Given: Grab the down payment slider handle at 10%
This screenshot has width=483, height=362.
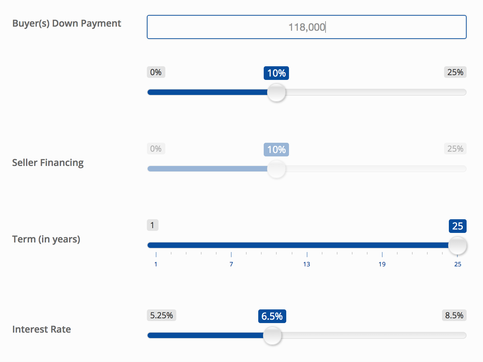Looking at the screenshot, I should coord(276,93).
